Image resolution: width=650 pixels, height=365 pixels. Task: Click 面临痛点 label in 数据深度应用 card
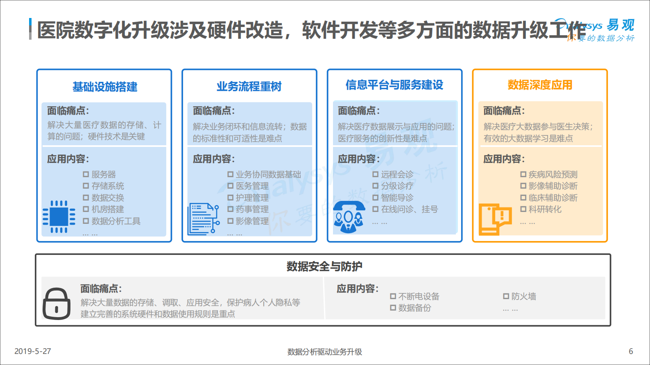pyautogui.click(x=504, y=110)
